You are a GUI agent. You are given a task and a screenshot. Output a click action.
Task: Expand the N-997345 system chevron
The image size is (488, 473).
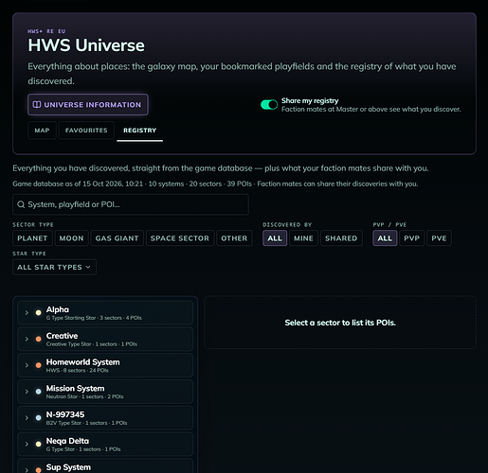click(x=27, y=418)
